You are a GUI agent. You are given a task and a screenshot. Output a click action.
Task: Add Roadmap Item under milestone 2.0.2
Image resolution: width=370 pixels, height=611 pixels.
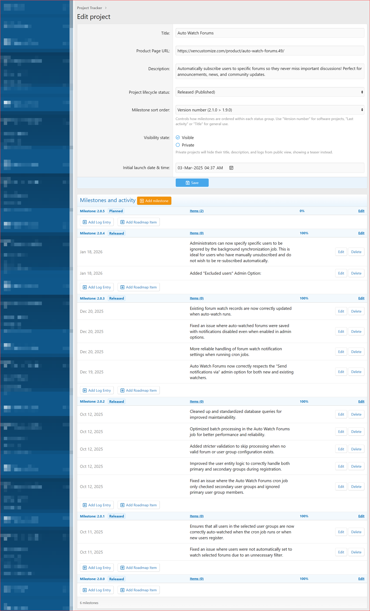click(139, 505)
